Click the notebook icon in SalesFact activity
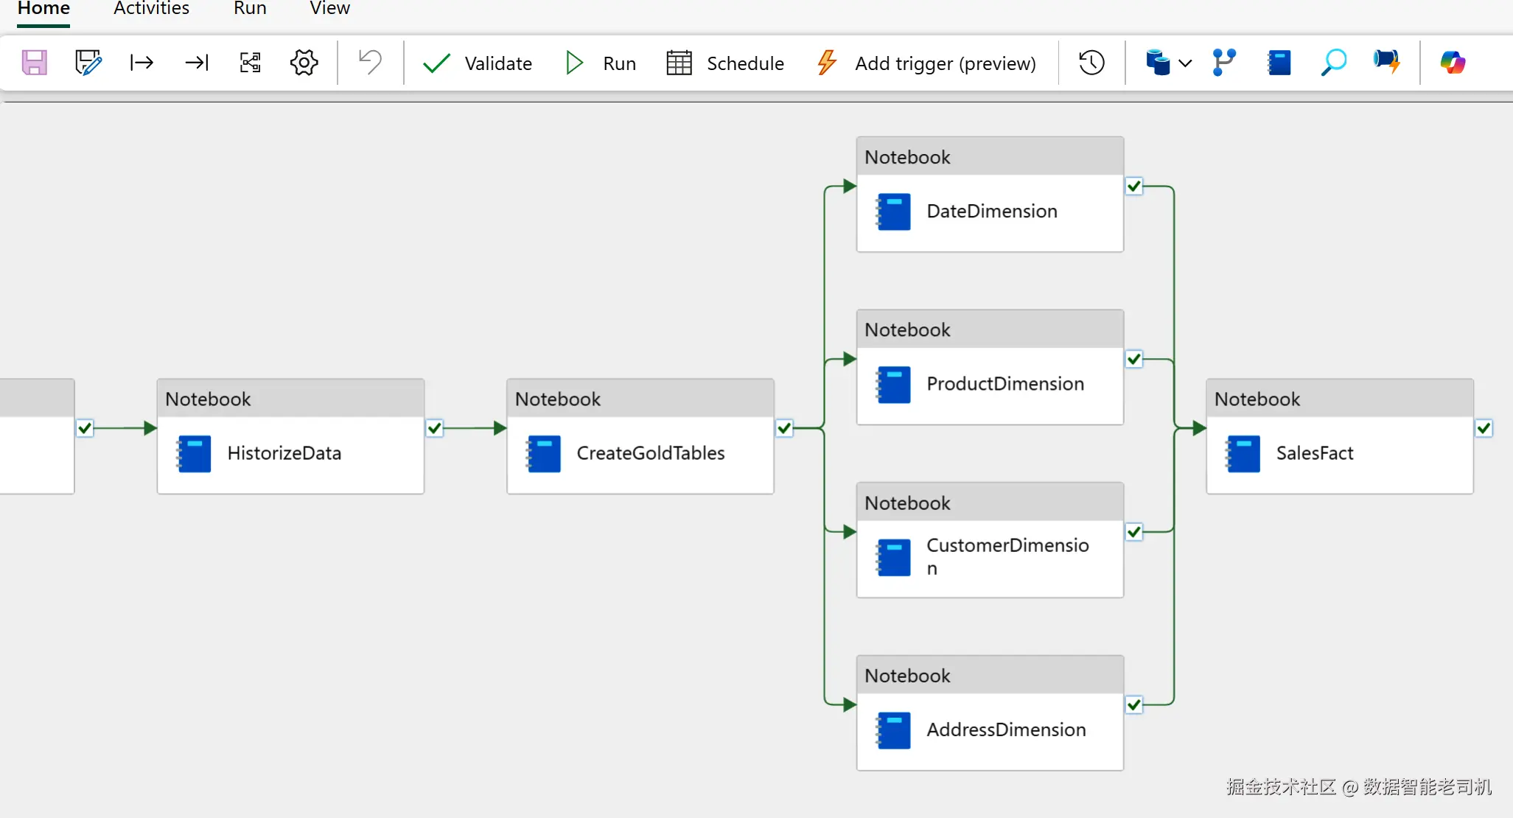 pyautogui.click(x=1243, y=453)
